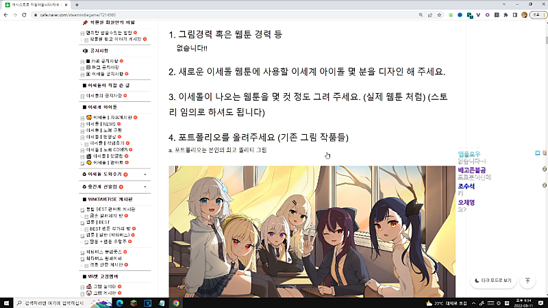This screenshot has height=308, width=548.
Task: Open the 이세돌 | 팬아트 board
Action: pyautogui.click(x=108, y=163)
